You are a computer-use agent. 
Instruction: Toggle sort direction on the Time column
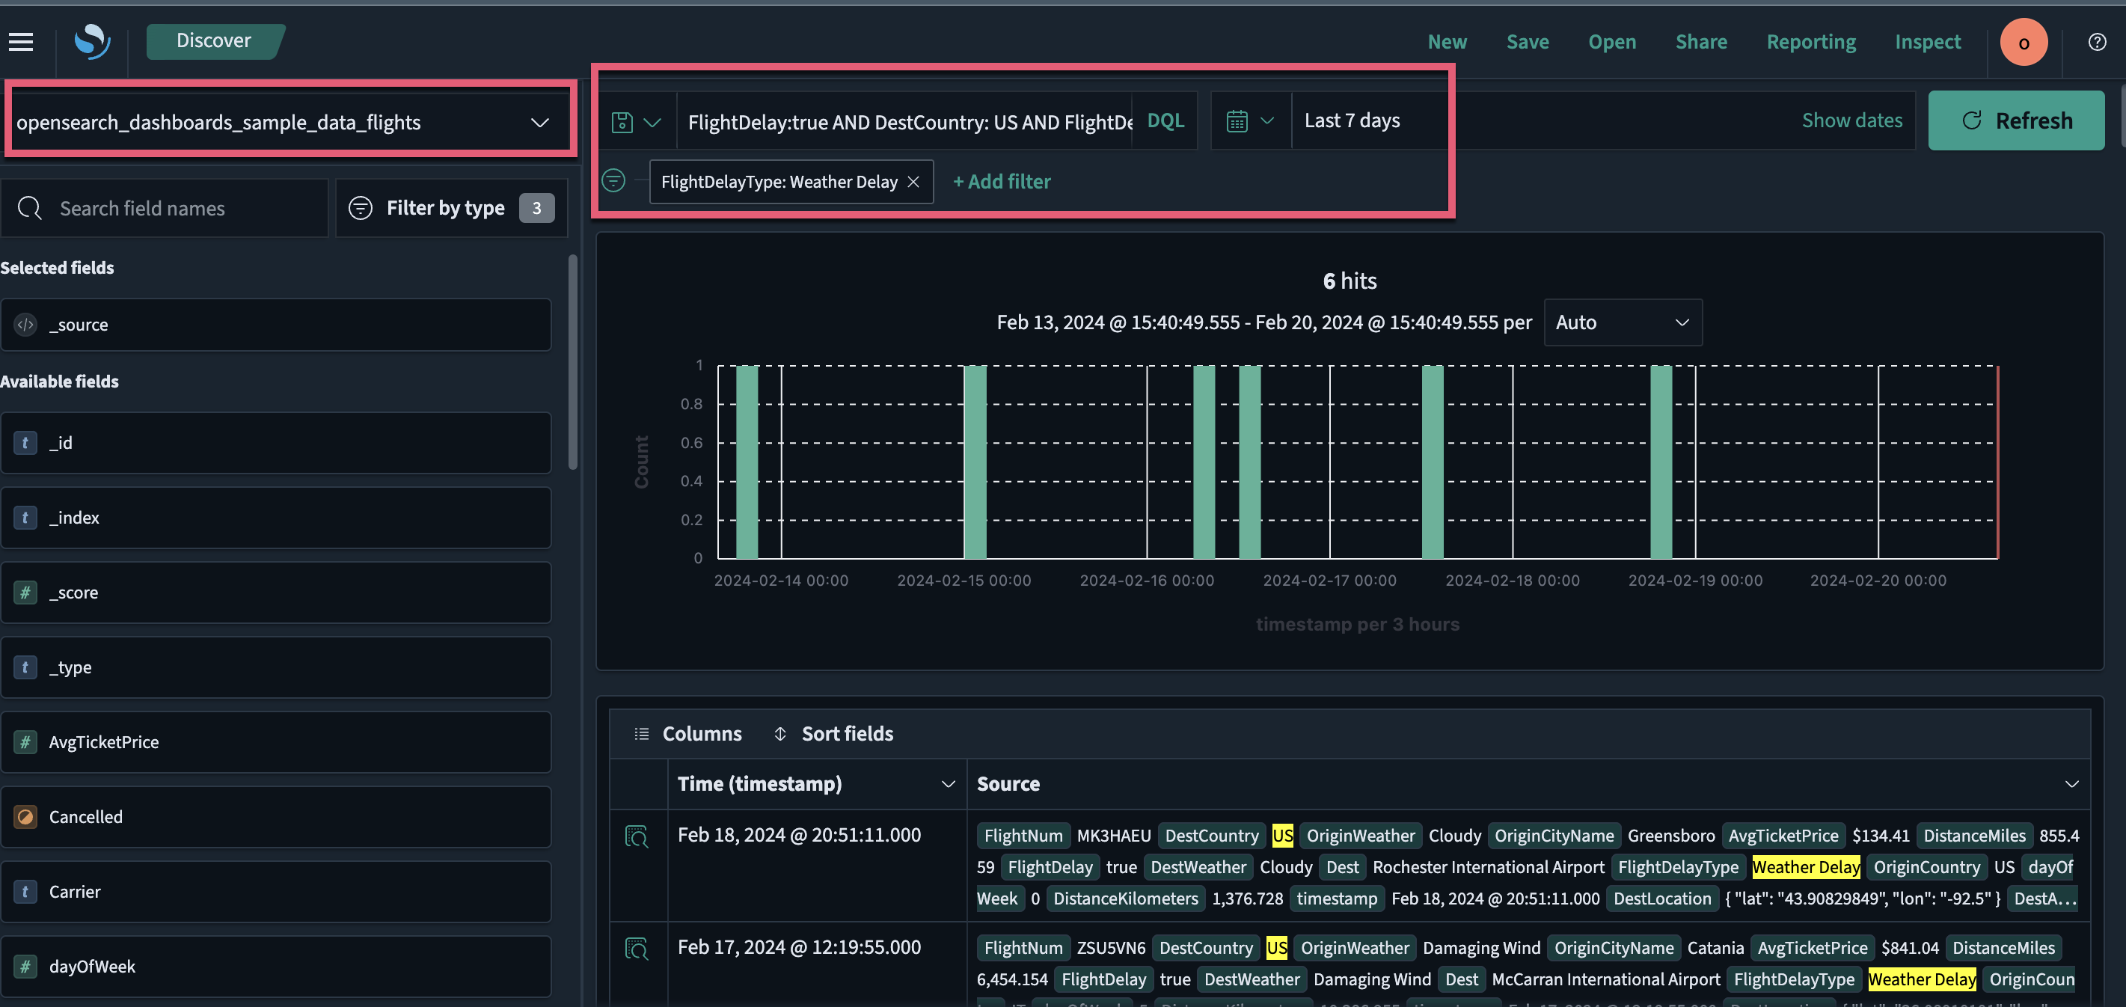[948, 783]
